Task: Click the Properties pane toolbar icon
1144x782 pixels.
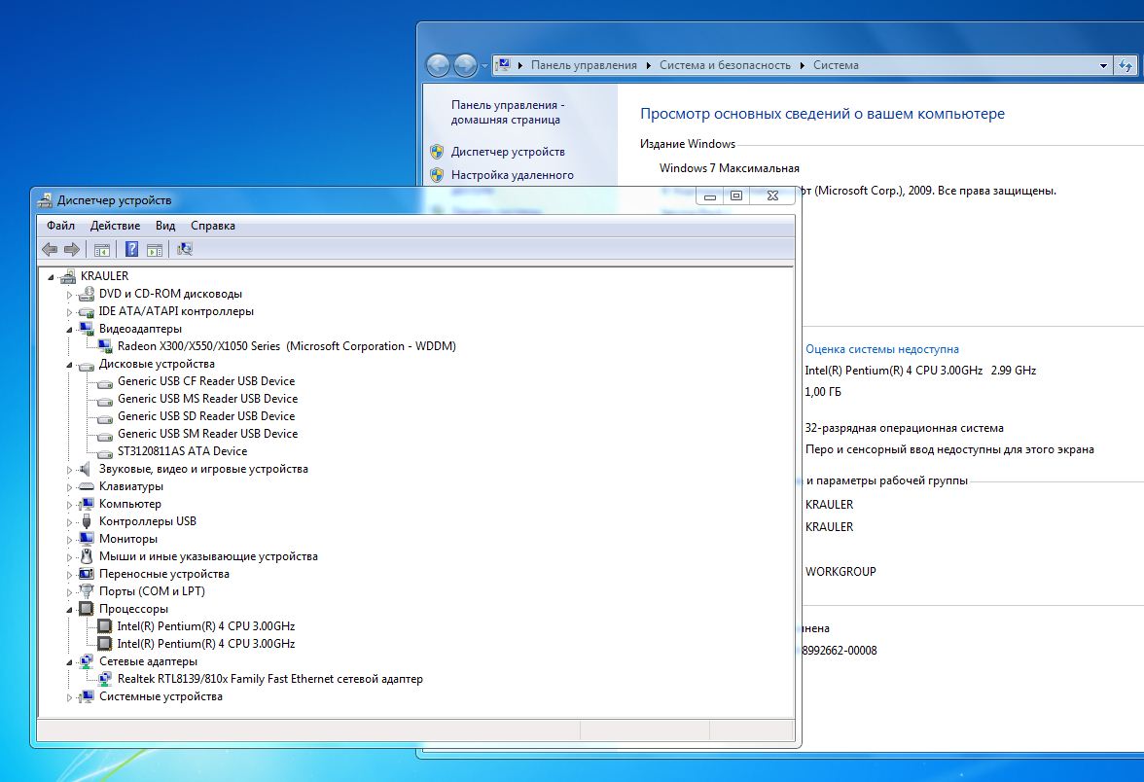Action: pyautogui.click(x=155, y=249)
